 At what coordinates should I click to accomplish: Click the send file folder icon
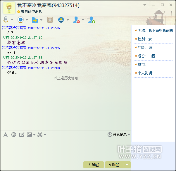(35, 20)
